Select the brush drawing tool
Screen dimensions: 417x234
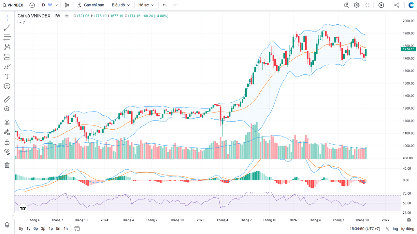point(7,67)
